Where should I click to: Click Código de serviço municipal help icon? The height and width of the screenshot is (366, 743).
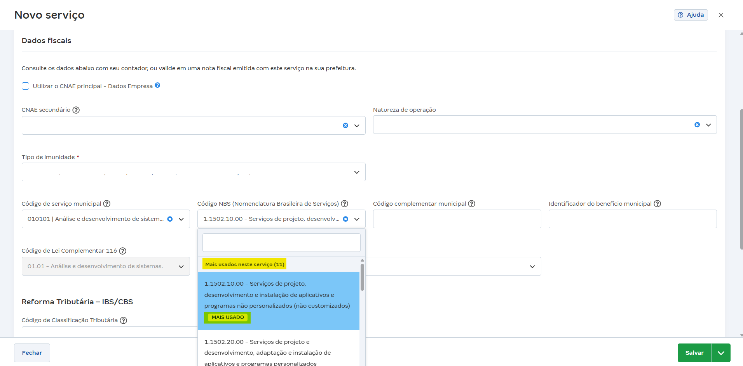pyautogui.click(x=107, y=204)
